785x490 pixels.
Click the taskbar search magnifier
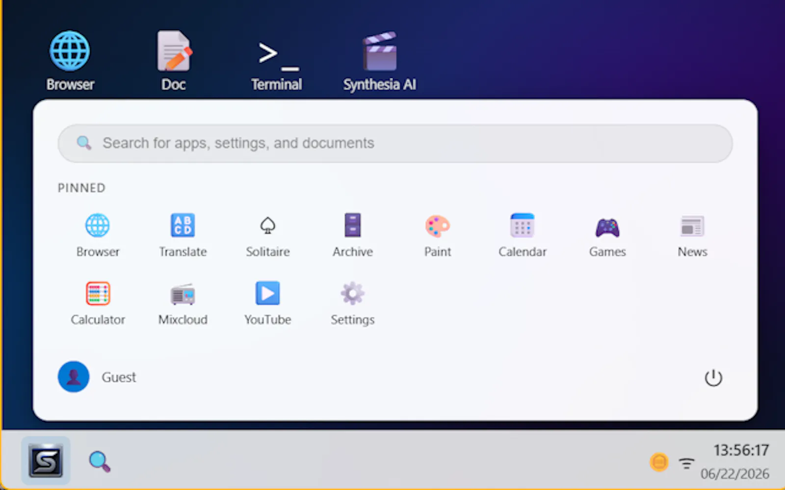pyautogui.click(x=99, y=462)
